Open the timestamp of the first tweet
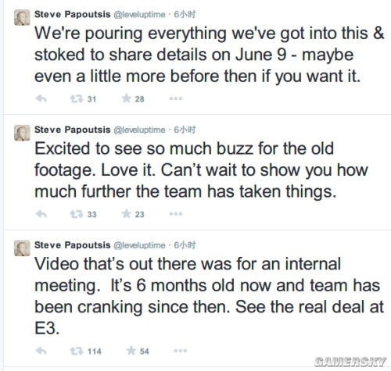The image size is (391, 371). (x=185, y=14)
